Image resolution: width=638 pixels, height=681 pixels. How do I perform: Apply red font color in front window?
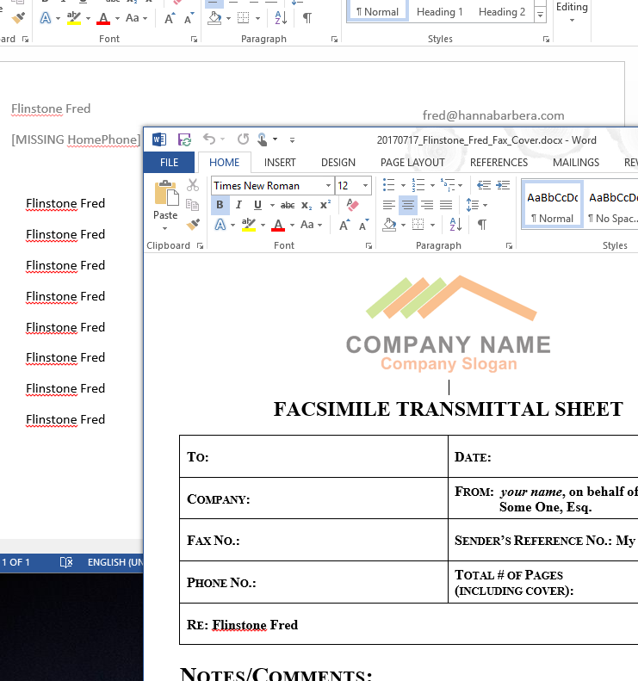click(278, 225)
